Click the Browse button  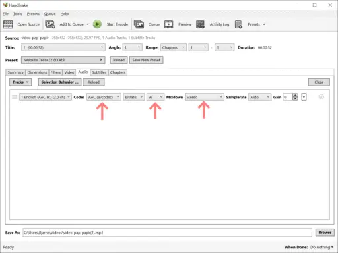click(x=325, y=233)
